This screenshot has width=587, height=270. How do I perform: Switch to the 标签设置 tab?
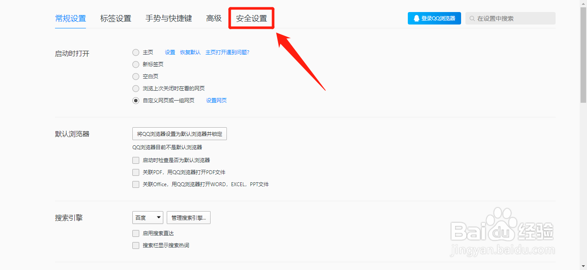pos(116,18)
